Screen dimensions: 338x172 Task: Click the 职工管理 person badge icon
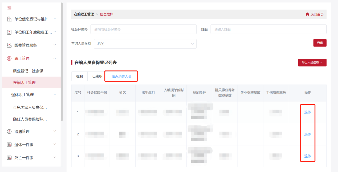9,58
